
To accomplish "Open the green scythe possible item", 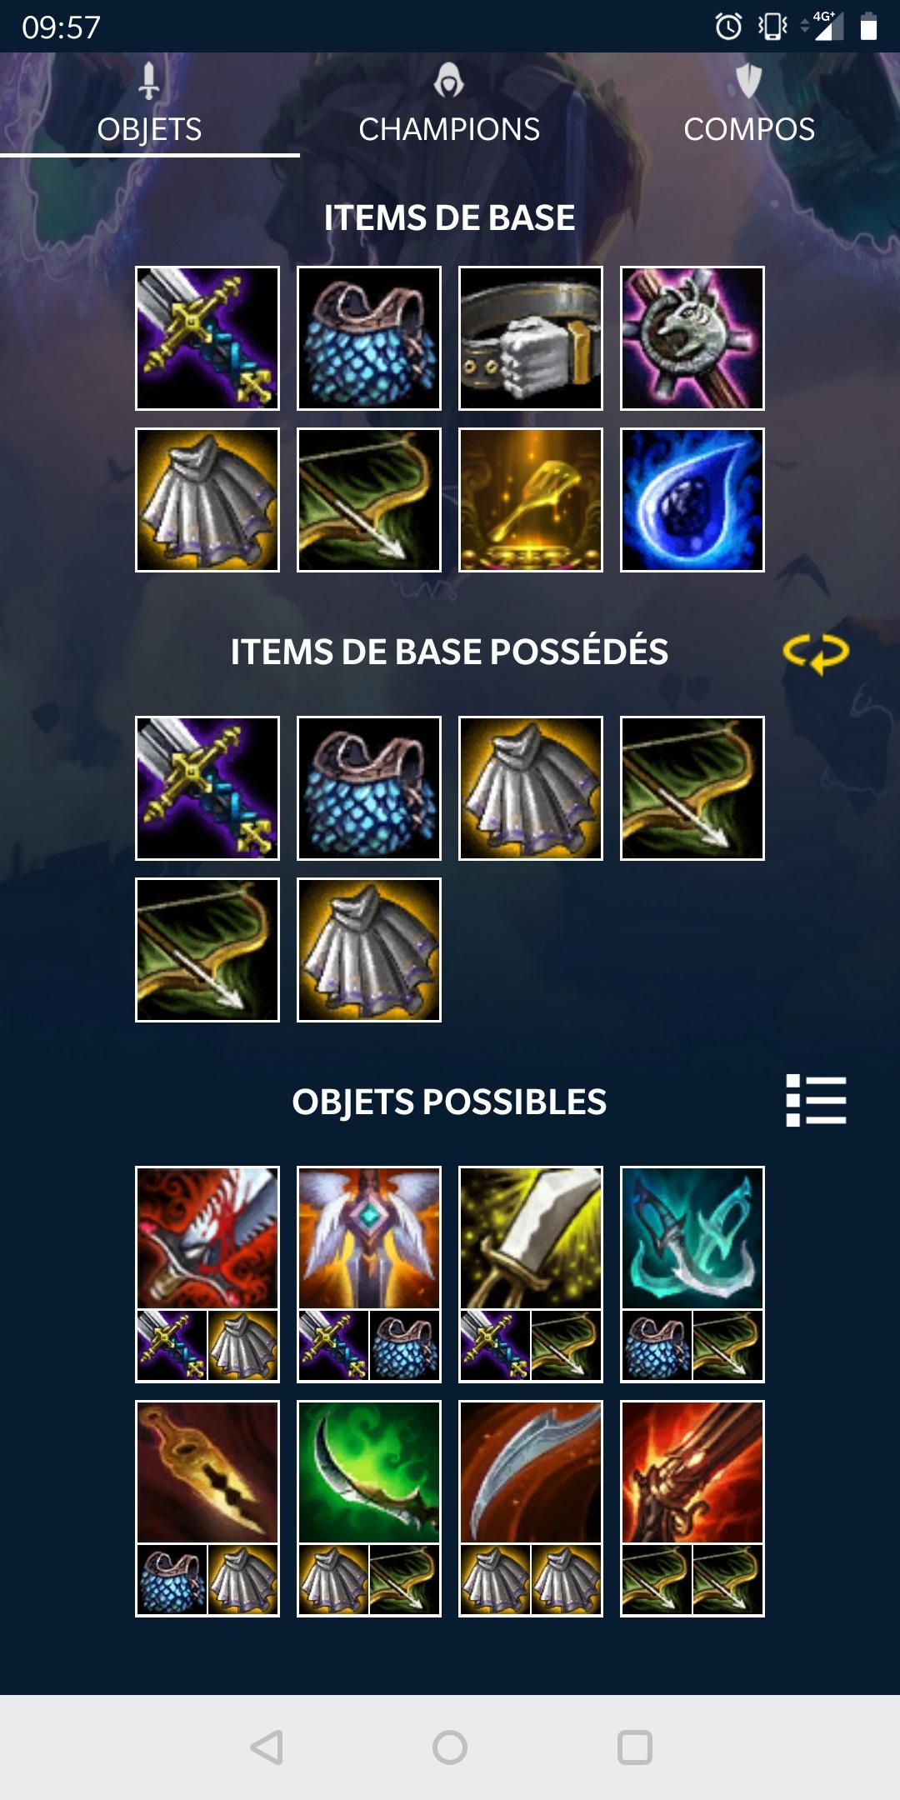I will point(369,1508).
